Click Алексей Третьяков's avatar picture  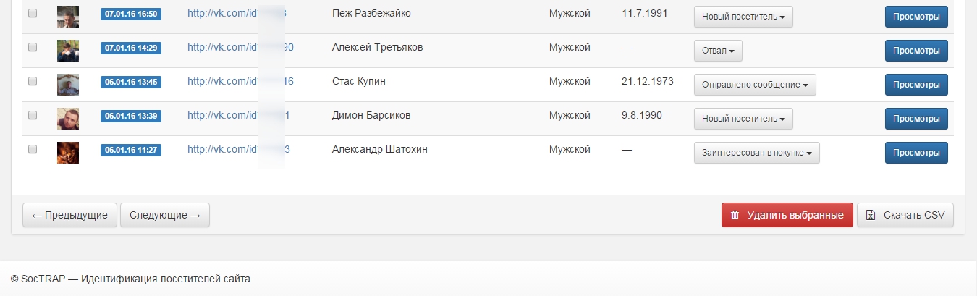[68, 51]
